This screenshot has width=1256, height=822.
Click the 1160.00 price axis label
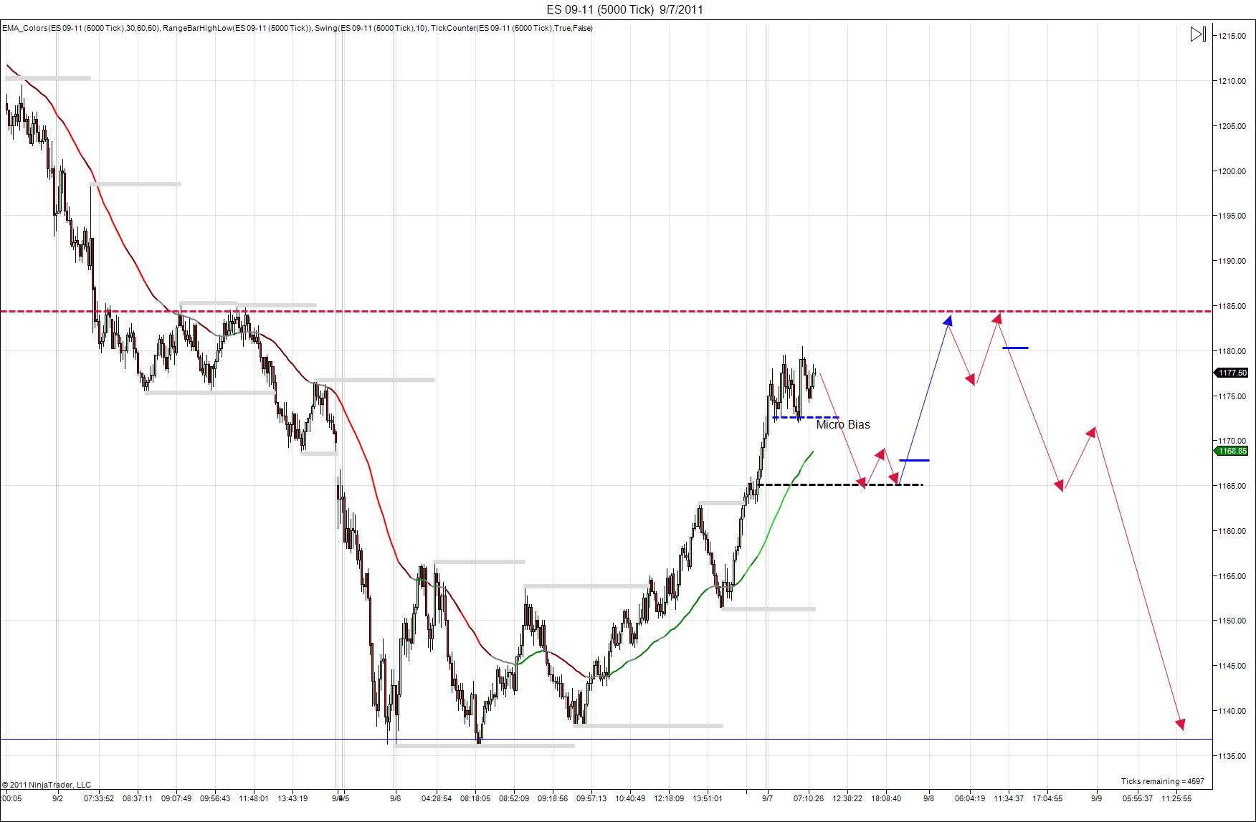pos(1232,531)
